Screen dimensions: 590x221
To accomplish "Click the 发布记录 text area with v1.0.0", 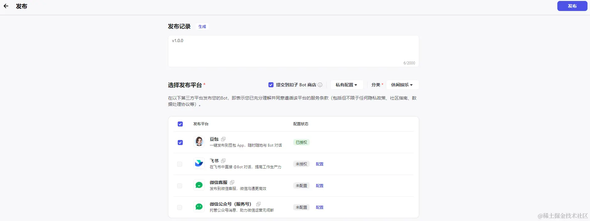I will pos(293,51).
